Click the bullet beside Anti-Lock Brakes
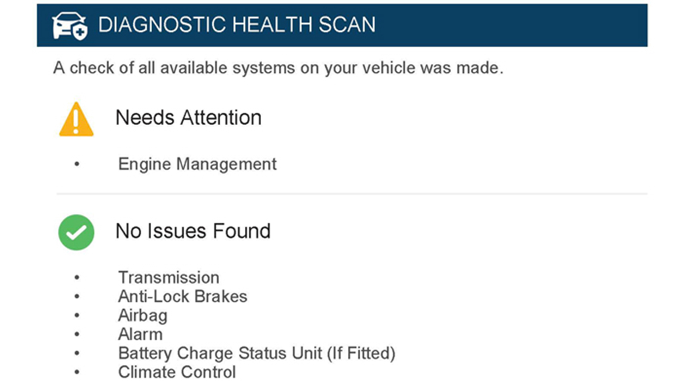 (77, 296)
